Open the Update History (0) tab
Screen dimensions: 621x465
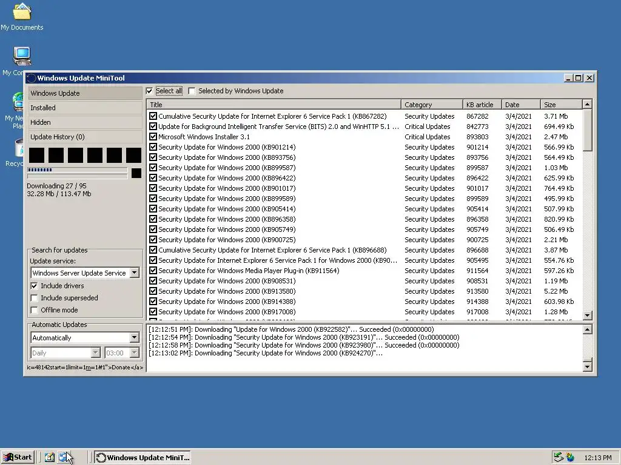(x=85, y=137)
